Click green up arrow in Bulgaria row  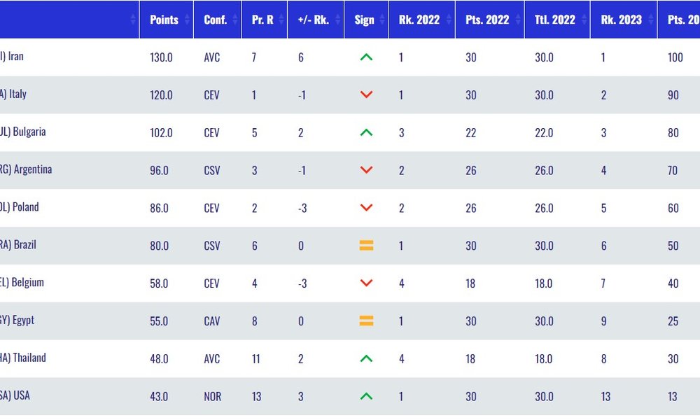click(x=366, y=132)
